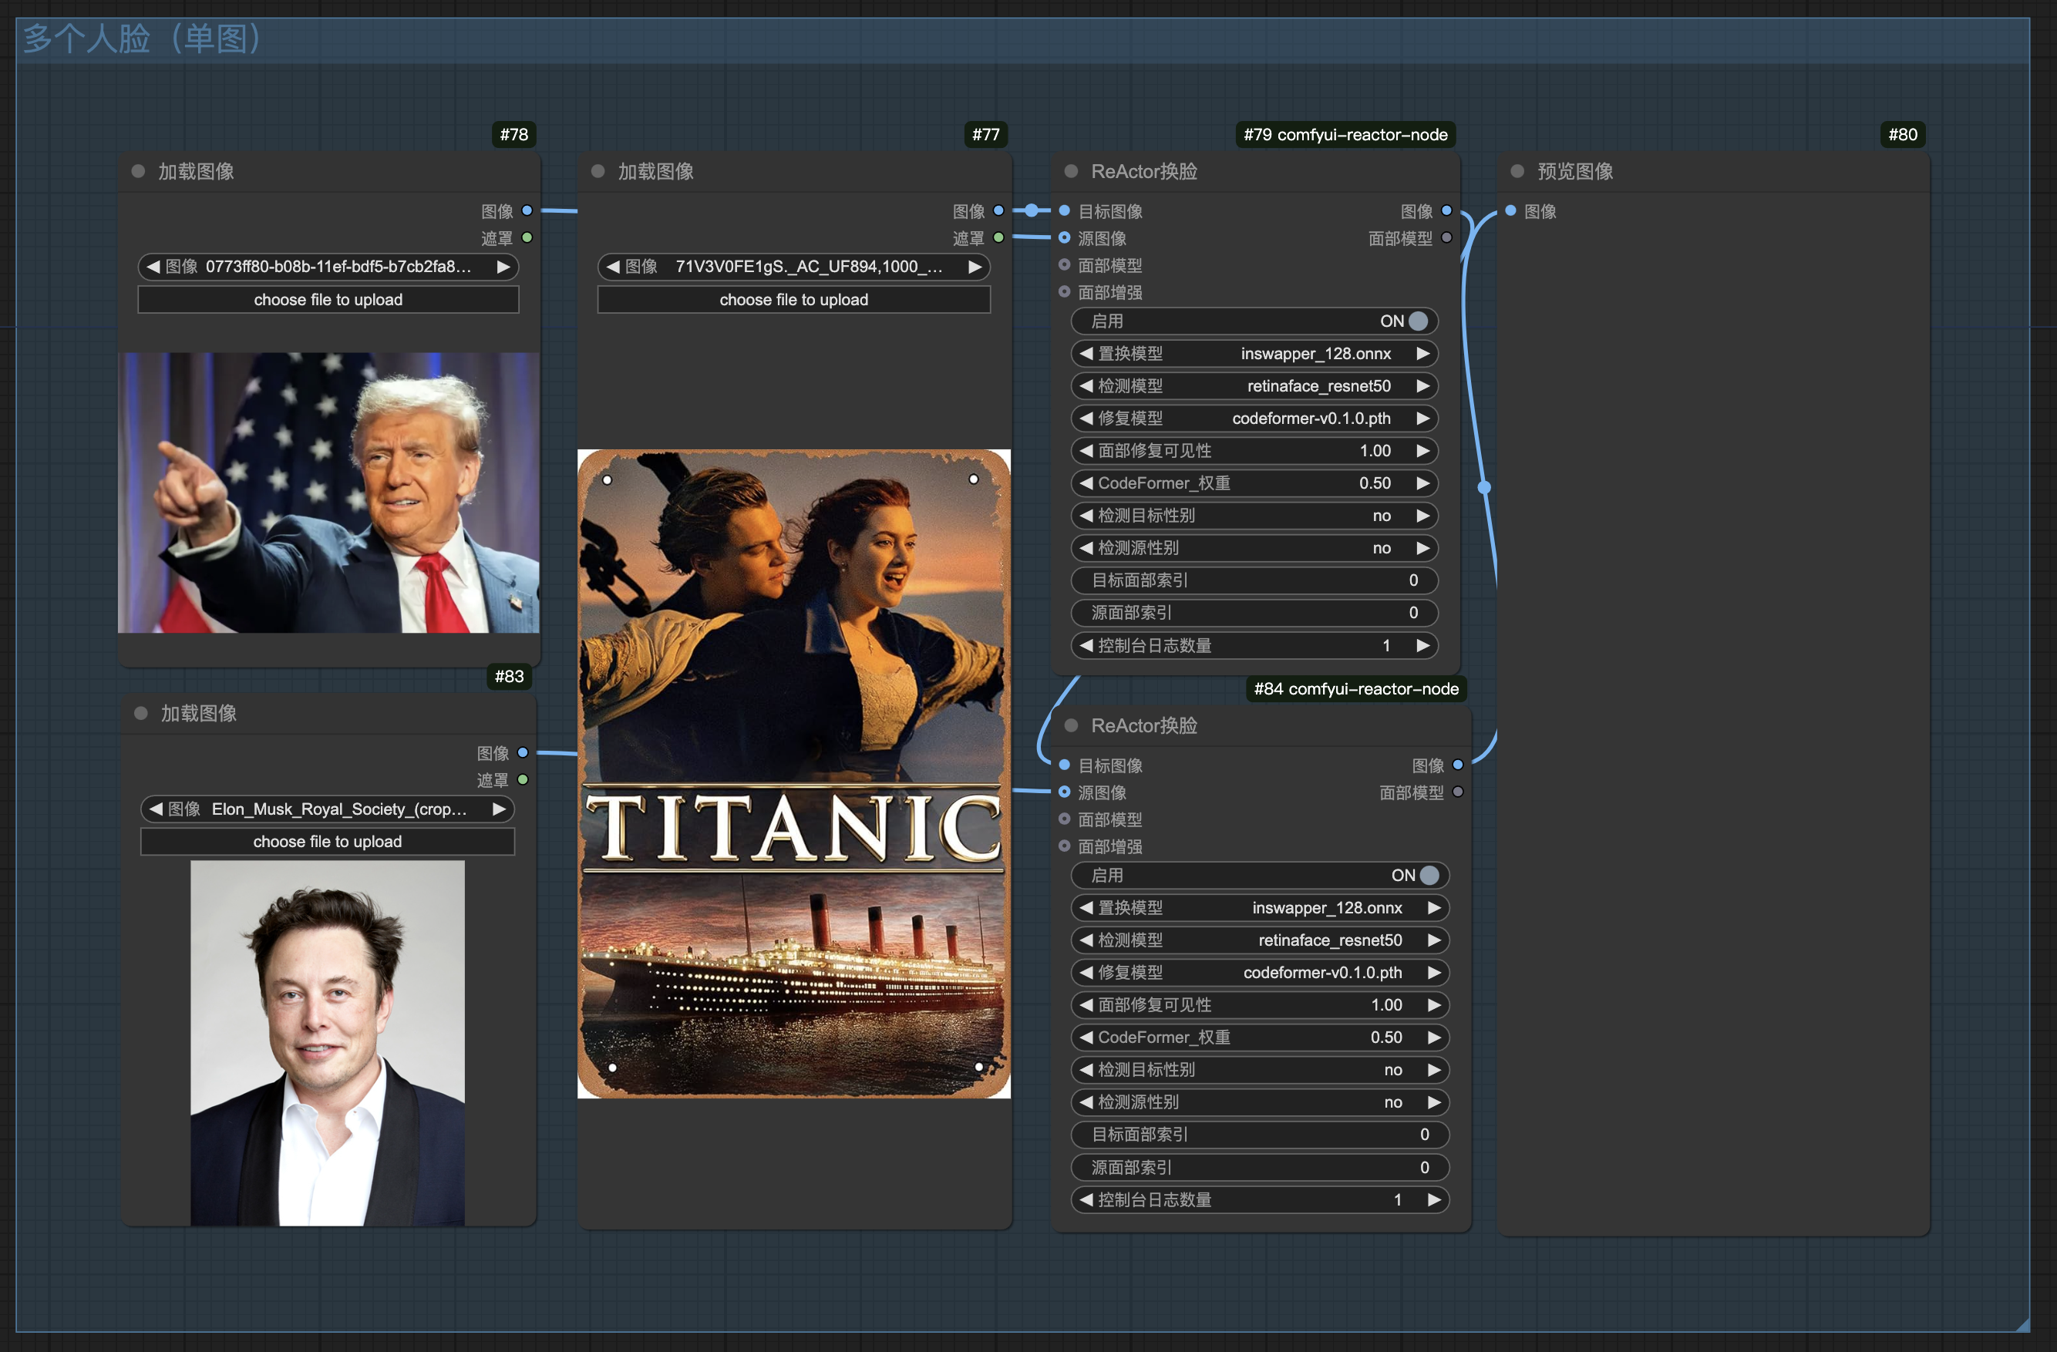The height and width of the screenshot is (1352, 2057).
Task: Click the Titanic poster image preview
Action: (x=793, y=773)
